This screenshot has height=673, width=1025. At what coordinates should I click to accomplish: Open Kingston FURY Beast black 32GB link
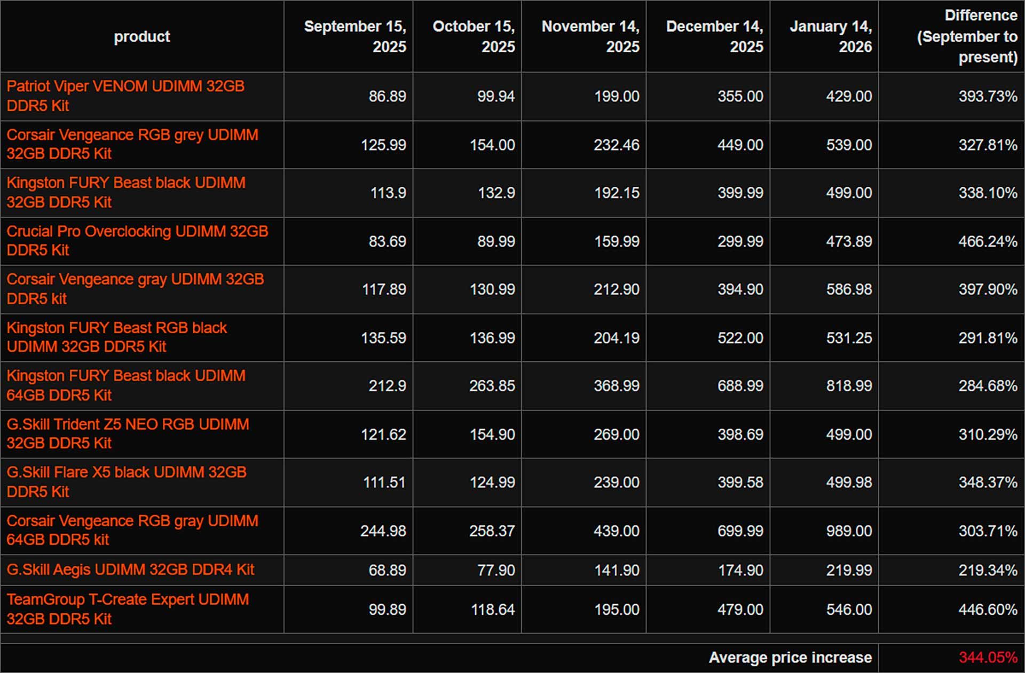(x=125, y=183)
